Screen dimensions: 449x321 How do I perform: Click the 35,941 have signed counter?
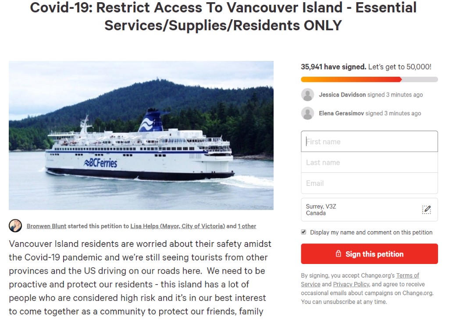point(333,67)
